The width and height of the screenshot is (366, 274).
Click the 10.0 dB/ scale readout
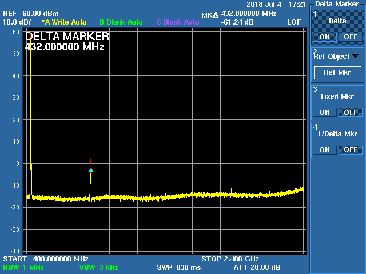point(17,22)
